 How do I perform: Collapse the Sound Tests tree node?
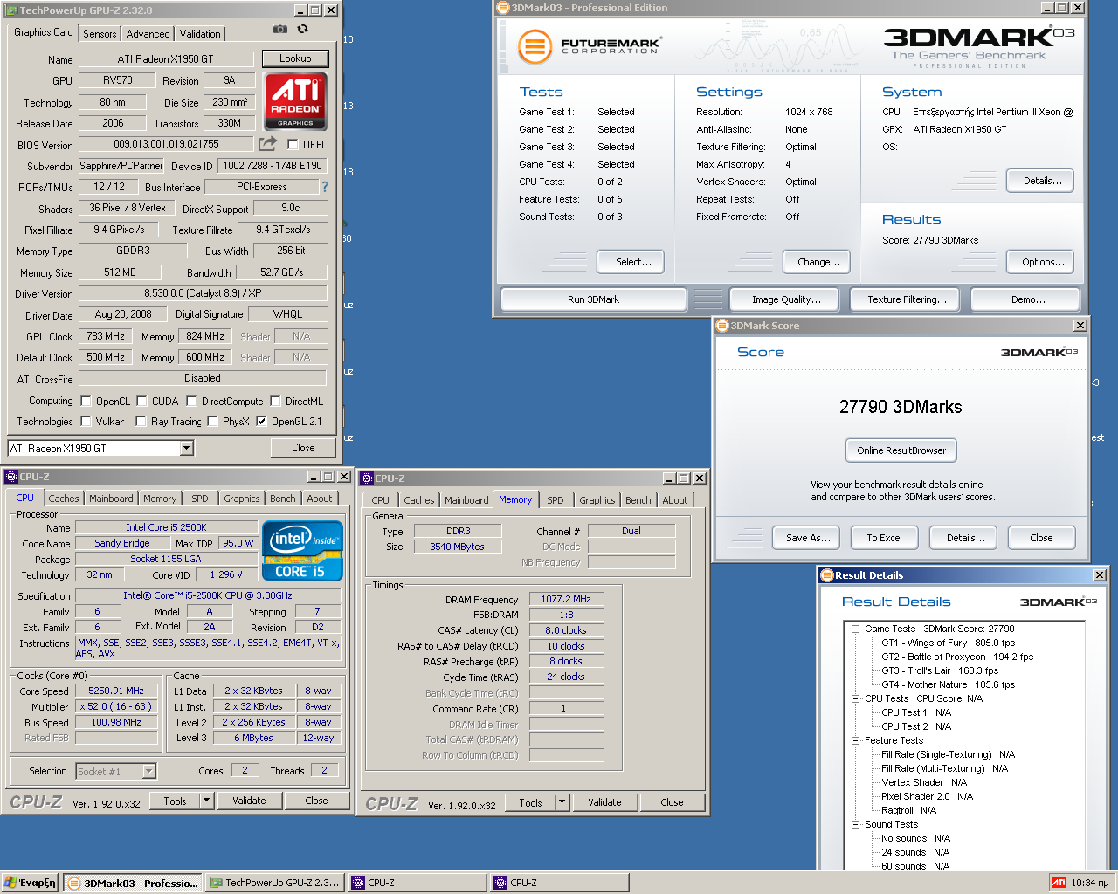pos(856,824)
